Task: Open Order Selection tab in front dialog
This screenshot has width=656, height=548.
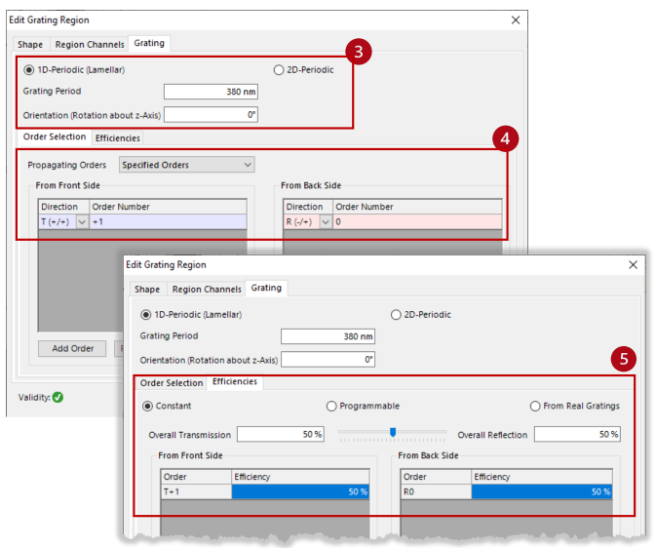Action: coord(172,382)
